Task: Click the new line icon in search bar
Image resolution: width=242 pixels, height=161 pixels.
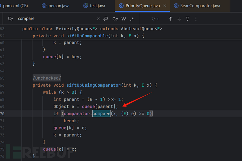Action: click(106, 19)
